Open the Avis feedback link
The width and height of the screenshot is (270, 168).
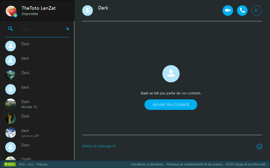point(30,164)
